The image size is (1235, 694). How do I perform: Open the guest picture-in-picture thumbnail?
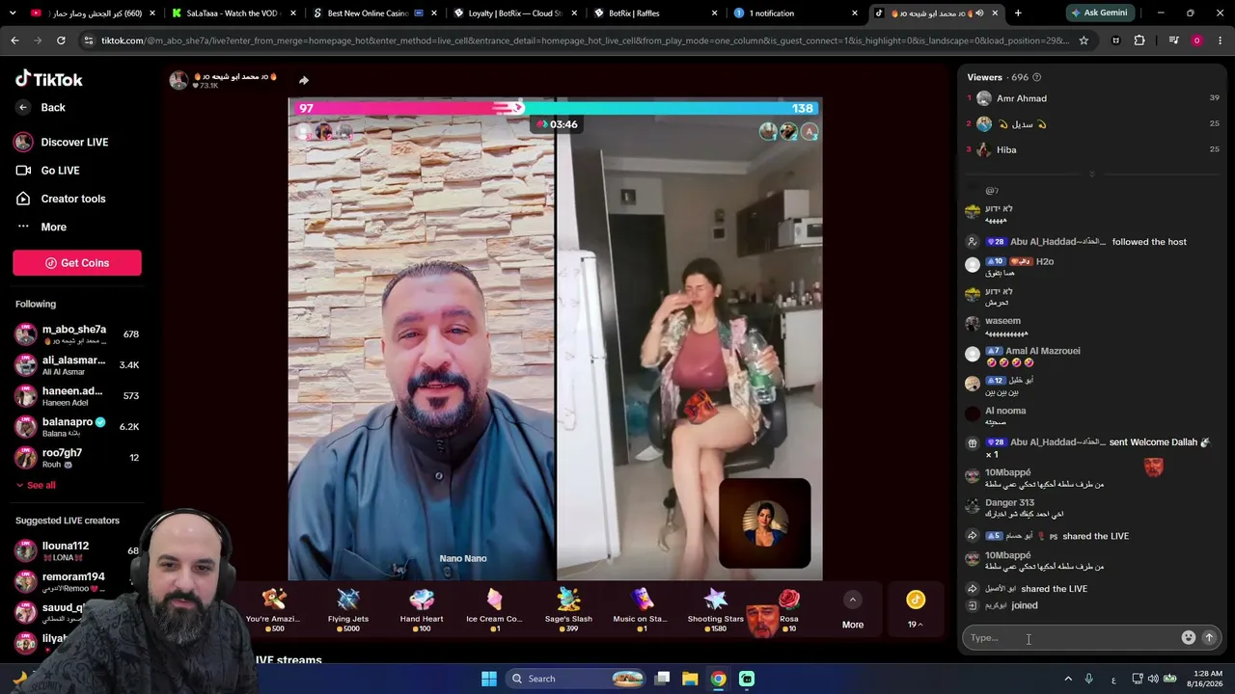tap(765, 524)
